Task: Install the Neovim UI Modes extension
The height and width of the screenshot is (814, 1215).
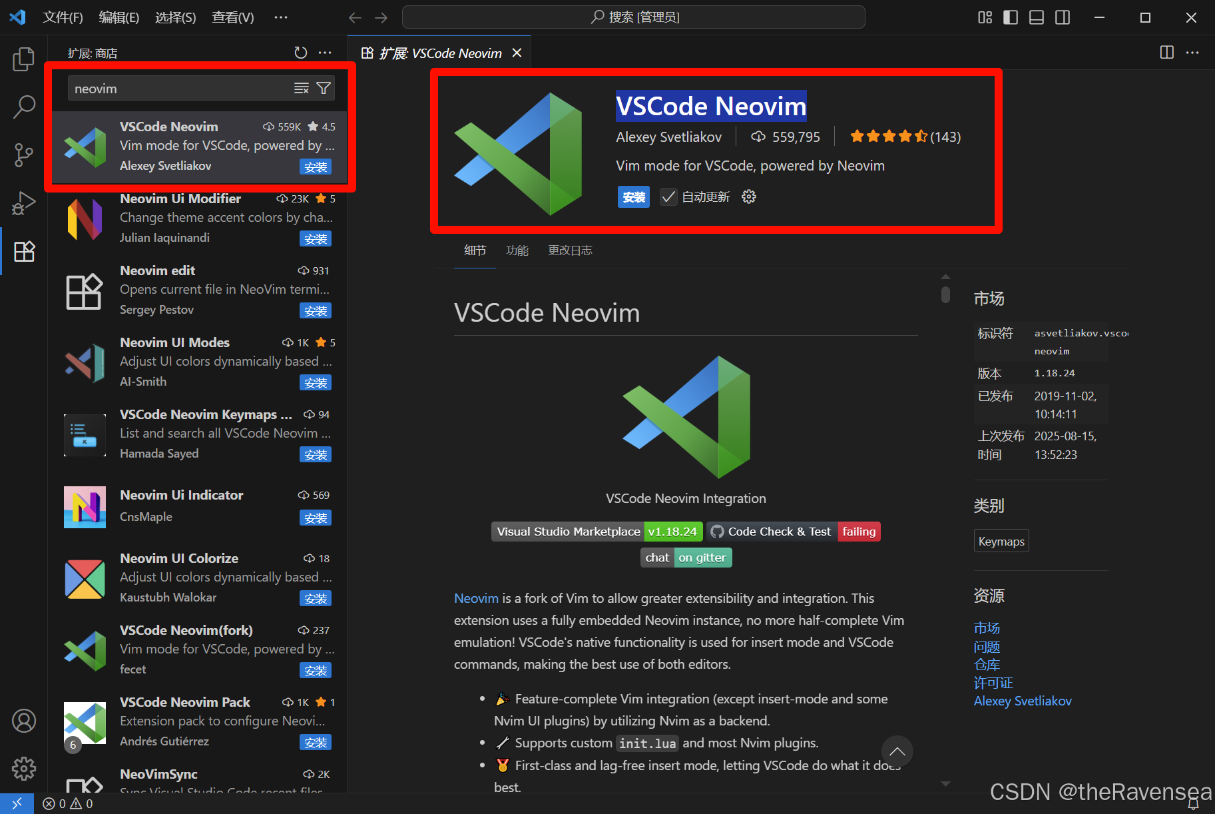Action: (x=316, y=382)
